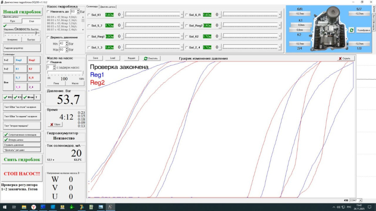Check the Накачать до checkbox
This screenshot has height=211, width=376.
(x=48, y=12)
